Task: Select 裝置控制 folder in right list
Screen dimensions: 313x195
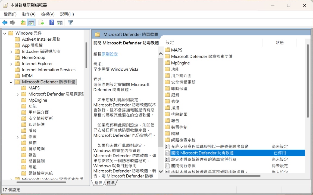Action: click(x=179, y=127)
